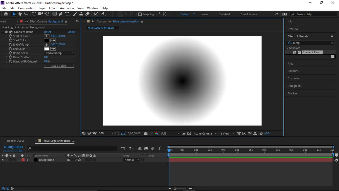Switch to the Standard workspace

224,14
